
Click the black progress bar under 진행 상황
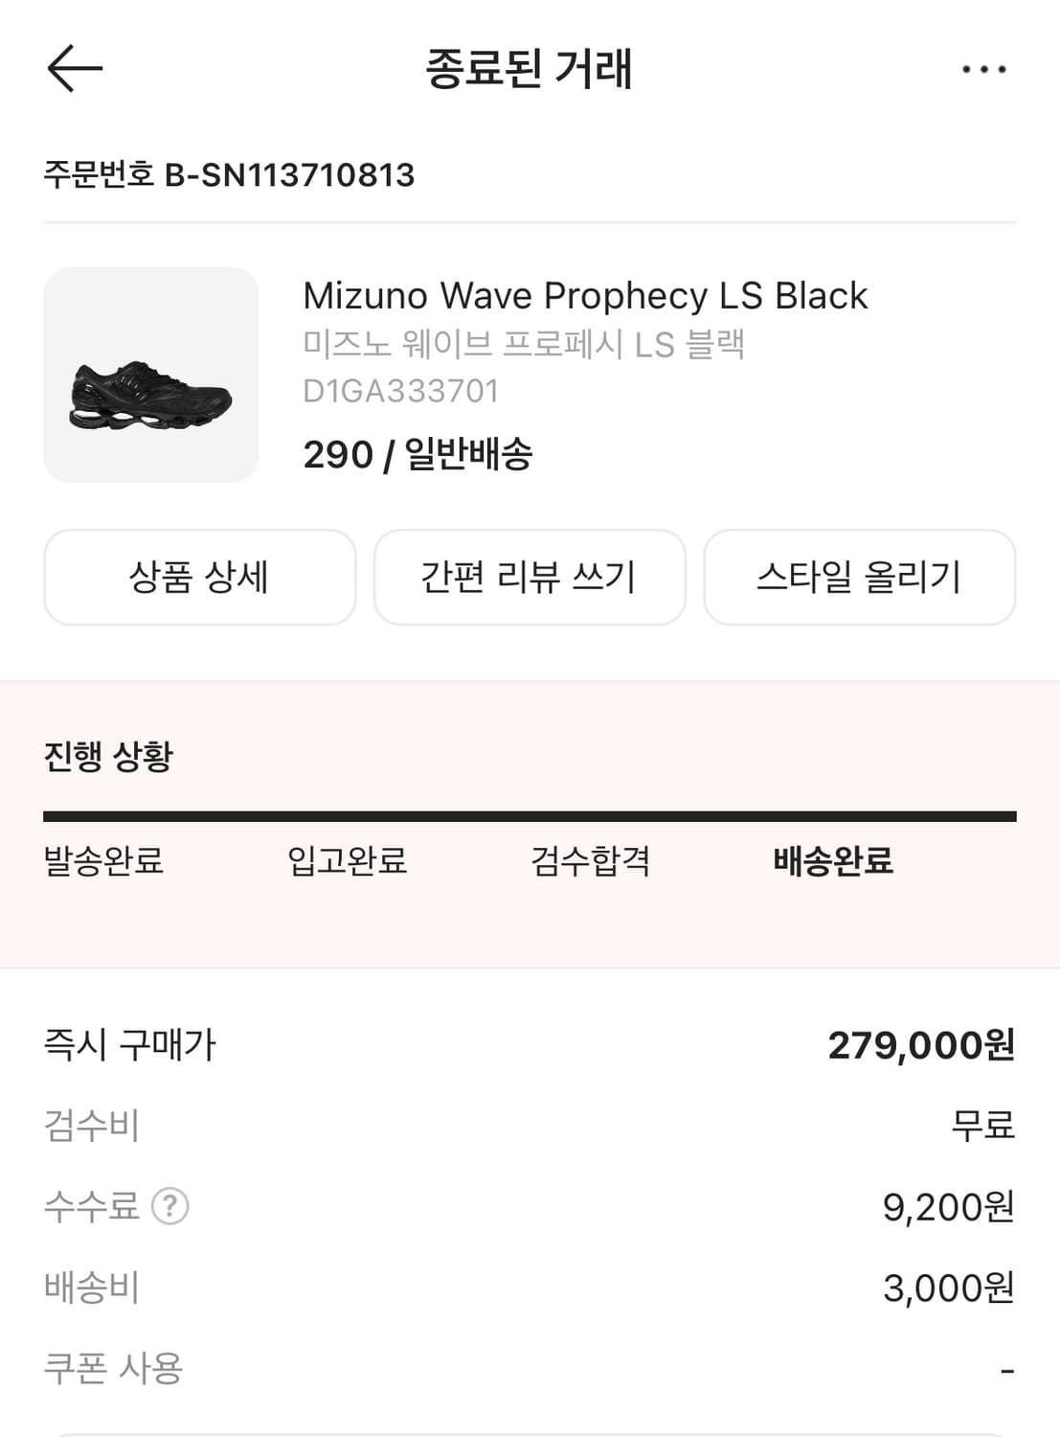click(x=530, y=817)
